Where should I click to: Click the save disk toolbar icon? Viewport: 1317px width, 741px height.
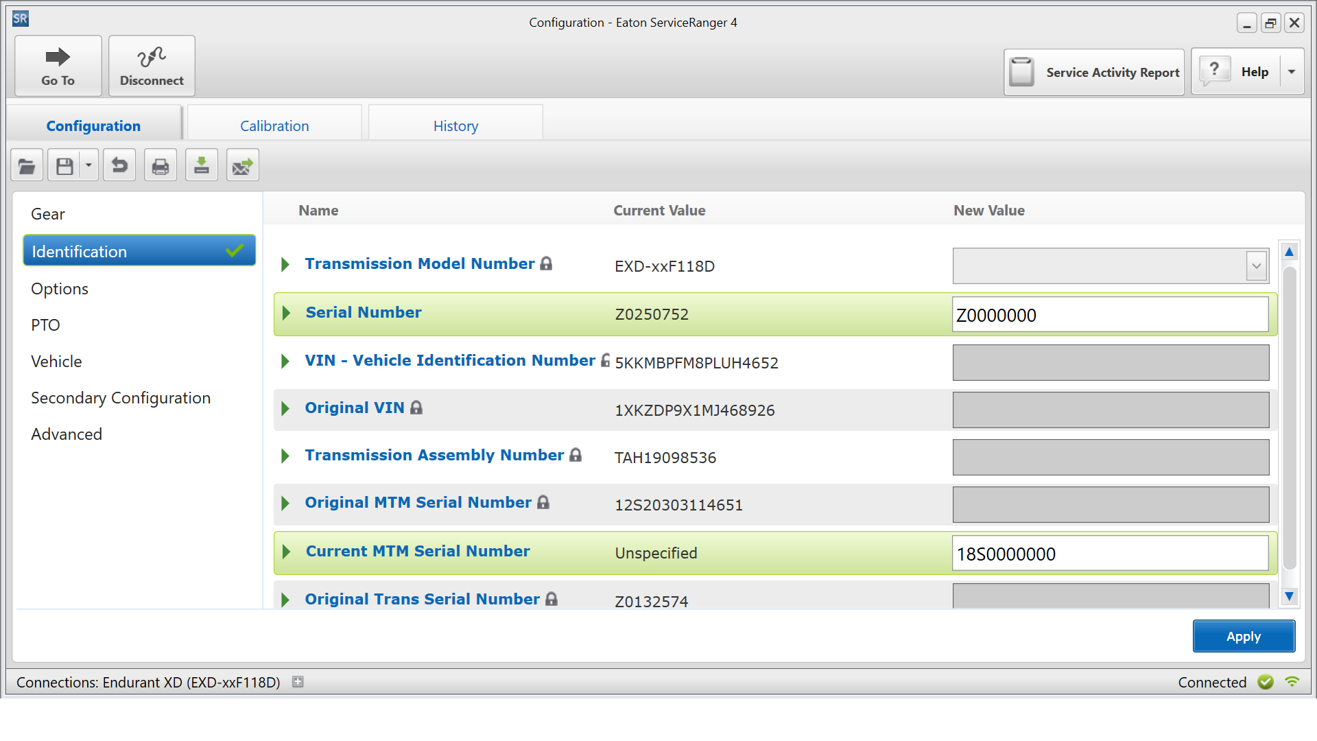click(x=64, y=166)
